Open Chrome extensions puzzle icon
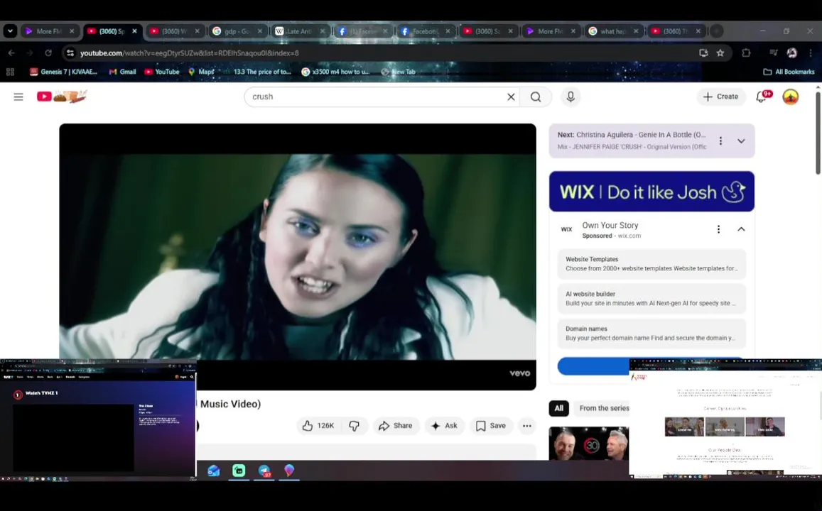This screenshot has height=511, width=822. [745, 53]
